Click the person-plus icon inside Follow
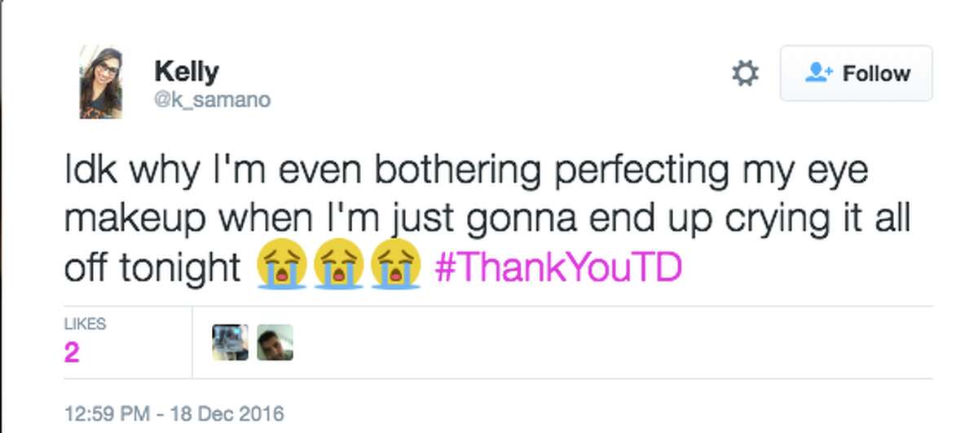This screenshot has height=433, width=978. (x=818, y=73)
